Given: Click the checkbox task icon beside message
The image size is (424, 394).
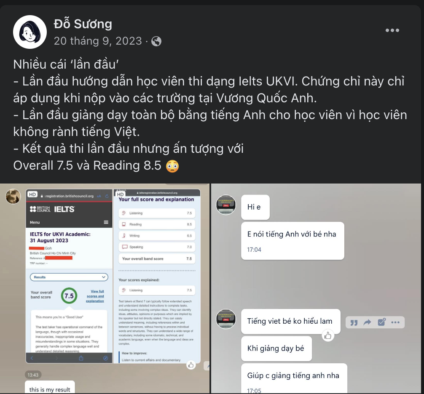Looking at the screenshot, I should tap(381, 322).
